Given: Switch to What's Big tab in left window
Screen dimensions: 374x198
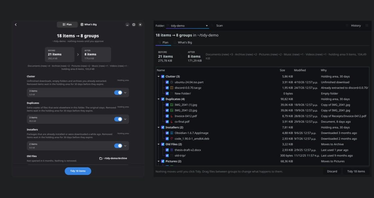Looking at the screenshot, I should (x=88, y=25).
